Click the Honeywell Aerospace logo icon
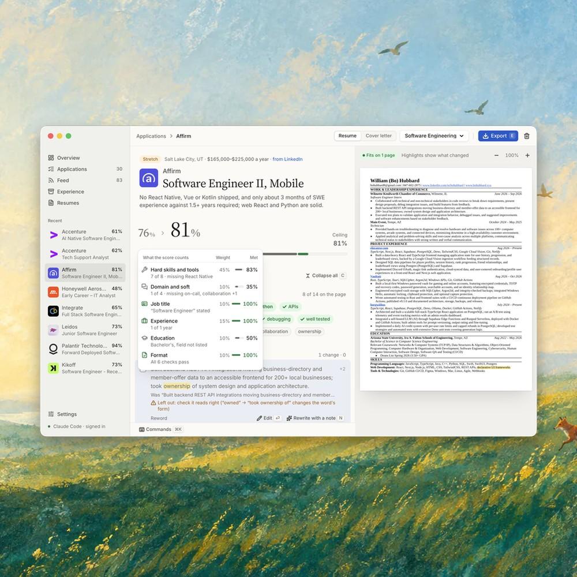This screenshot has height=577, width=577. pyautogui.click(x=53, y=292)
